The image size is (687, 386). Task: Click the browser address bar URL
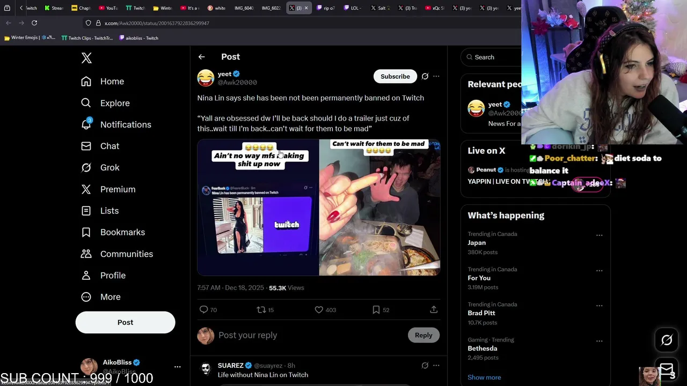tap(157, 23)
